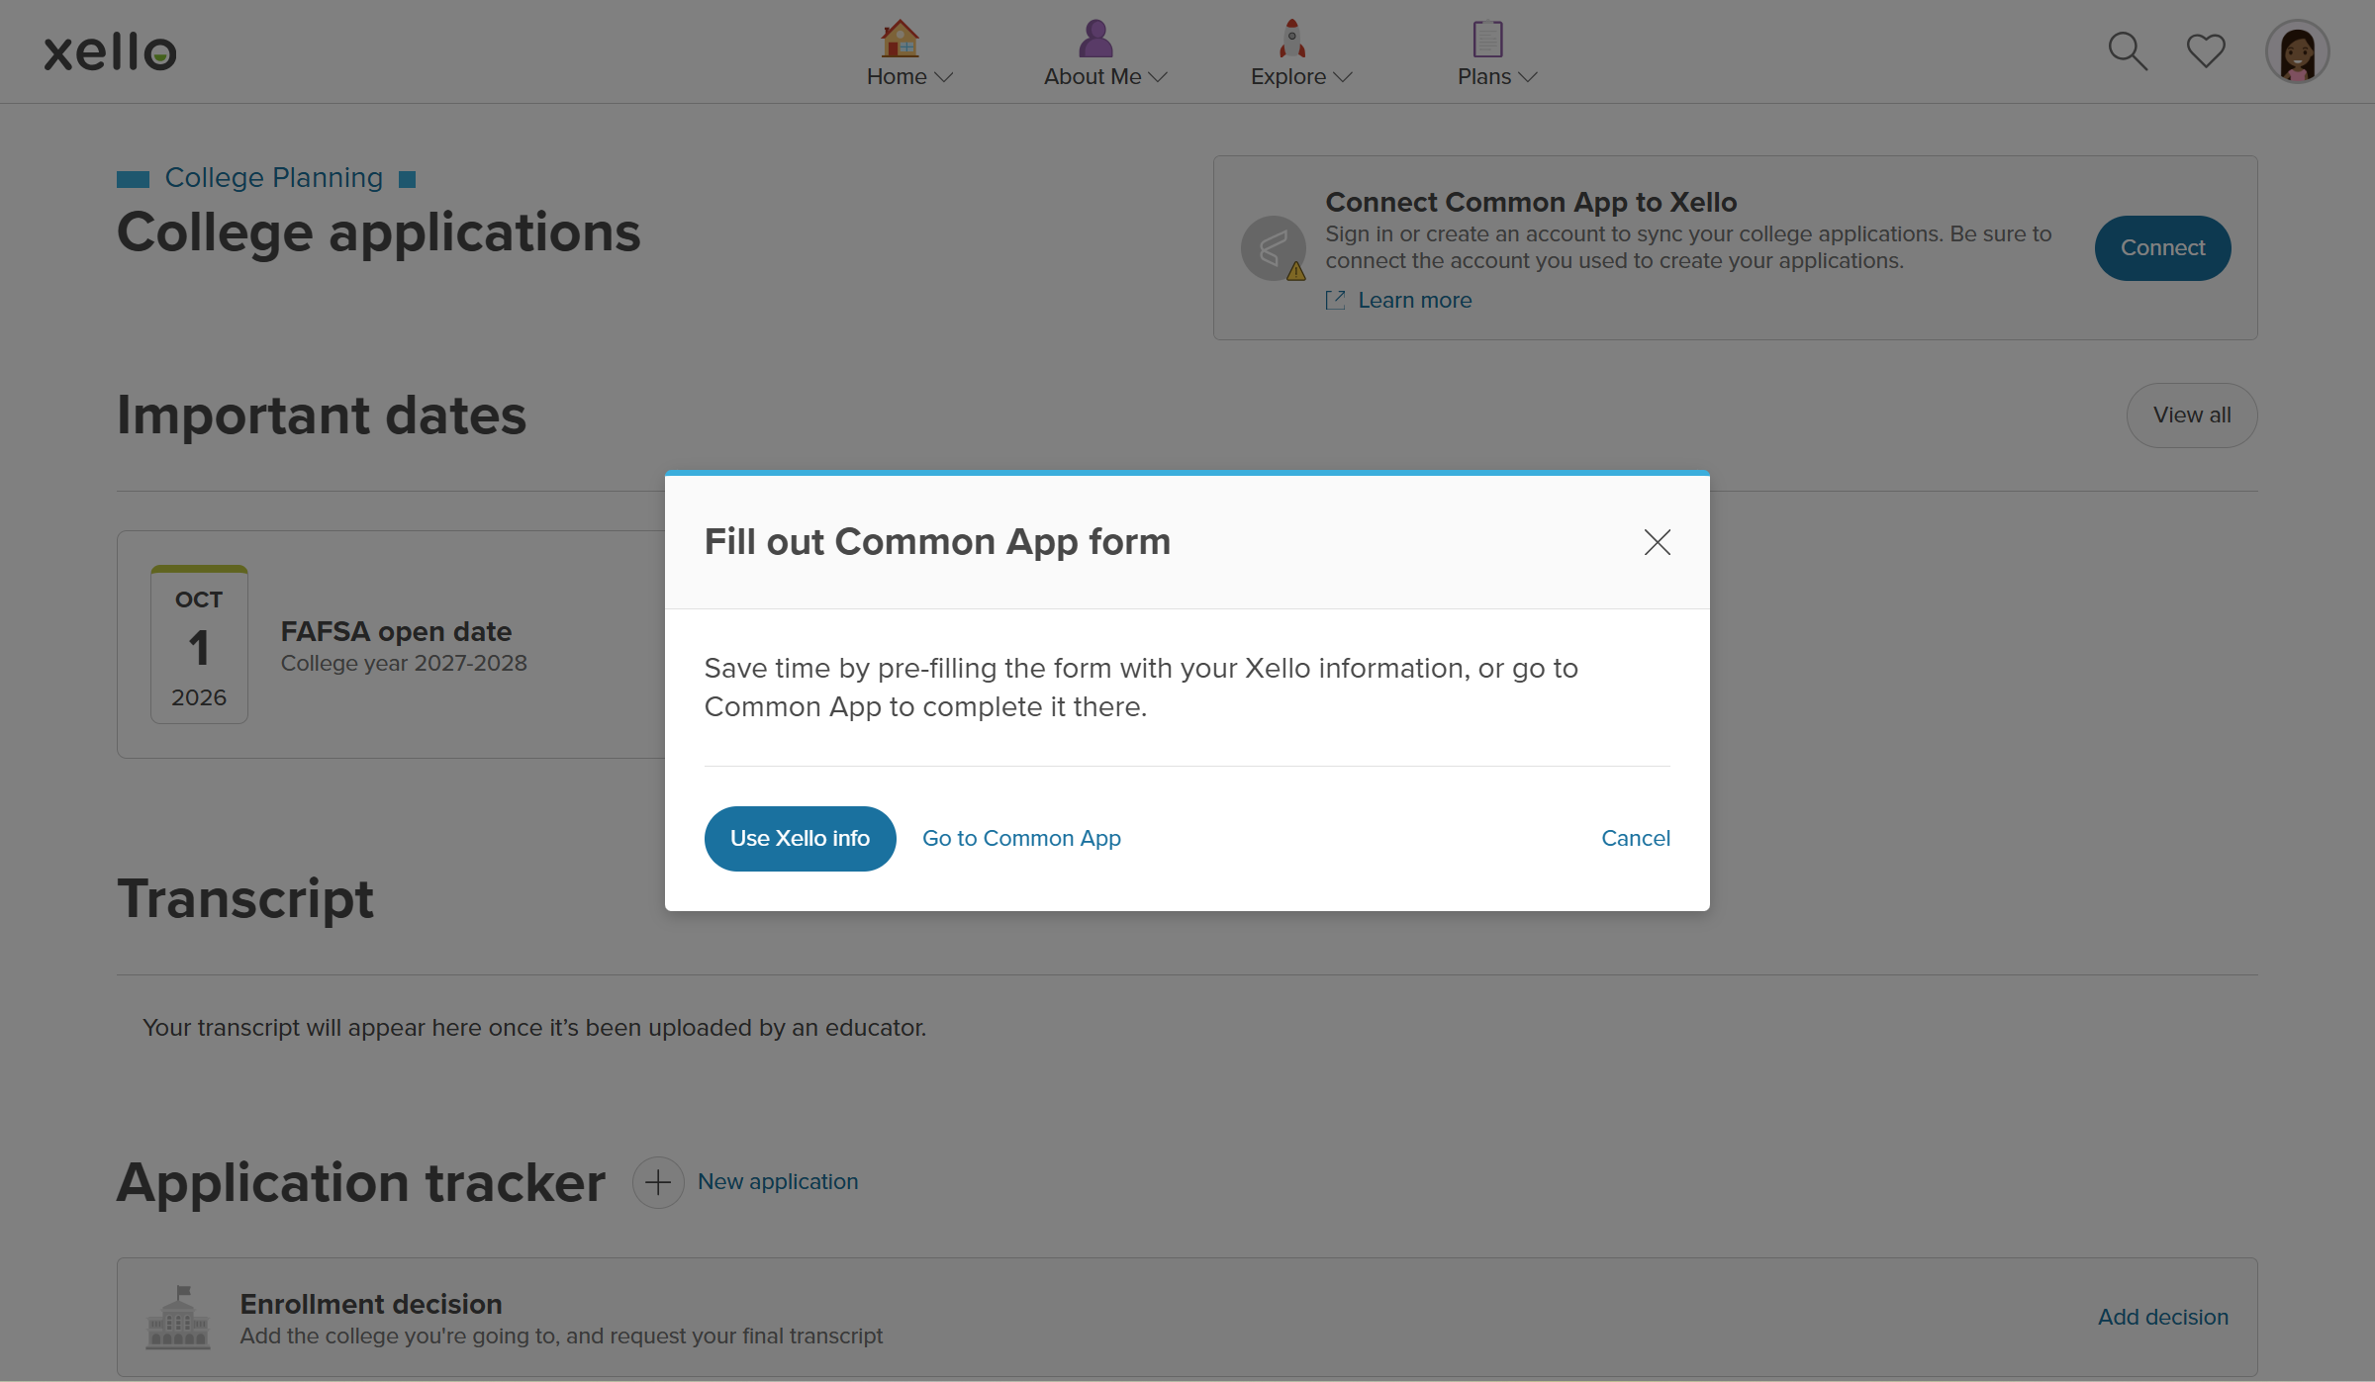Open the About Me menu label
2375x1382 pixels.
tap(1092, 77)
